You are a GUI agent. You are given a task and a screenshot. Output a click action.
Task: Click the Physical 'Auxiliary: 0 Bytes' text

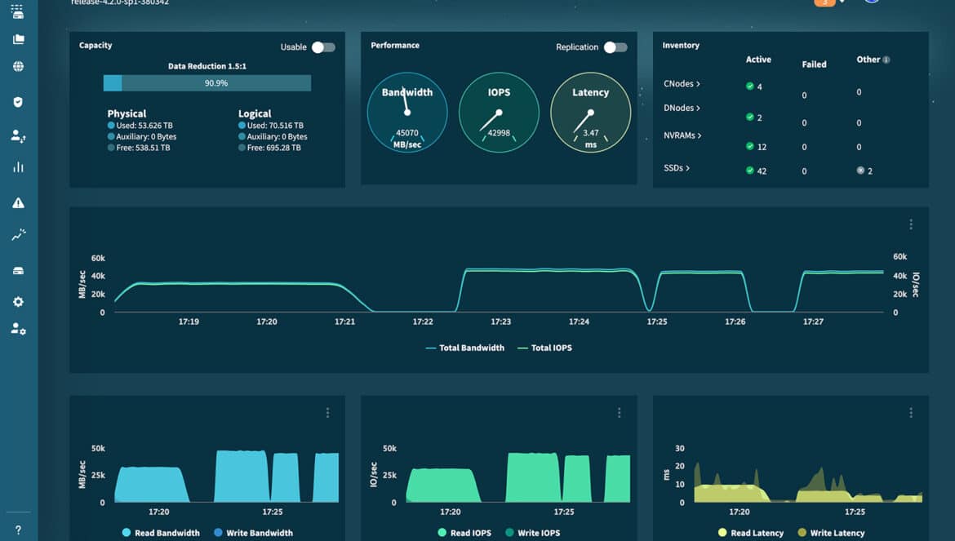(146, 137)
